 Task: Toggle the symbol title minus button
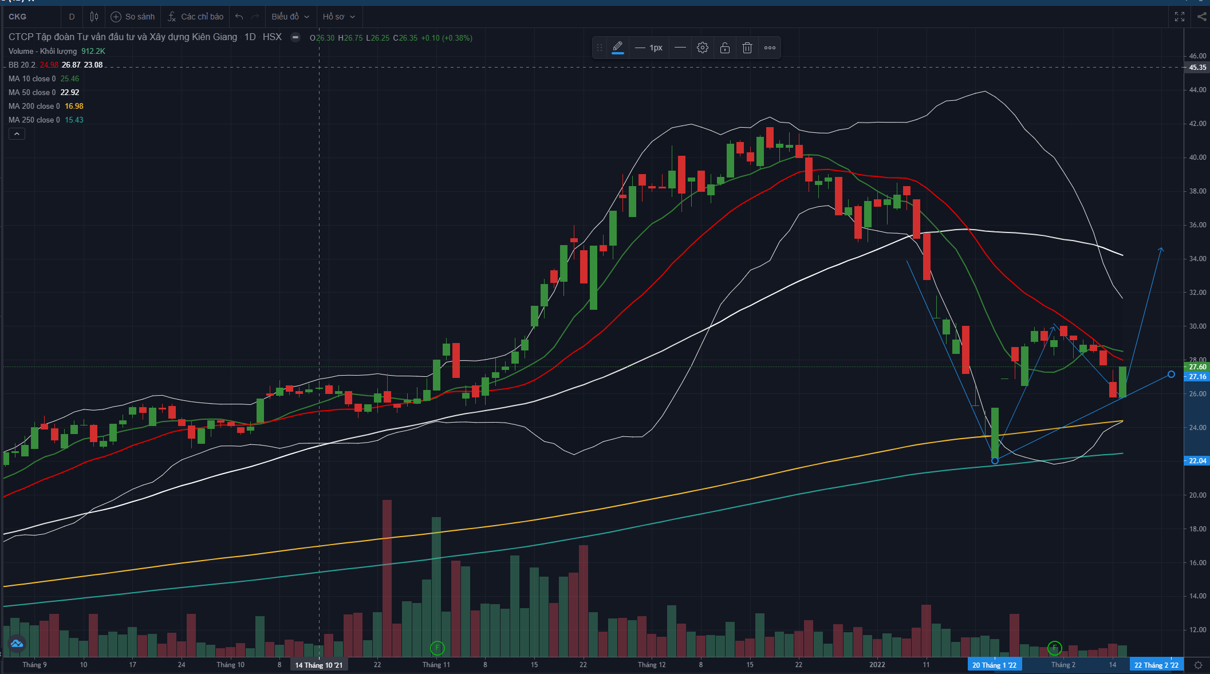click(x=295, y=37)
